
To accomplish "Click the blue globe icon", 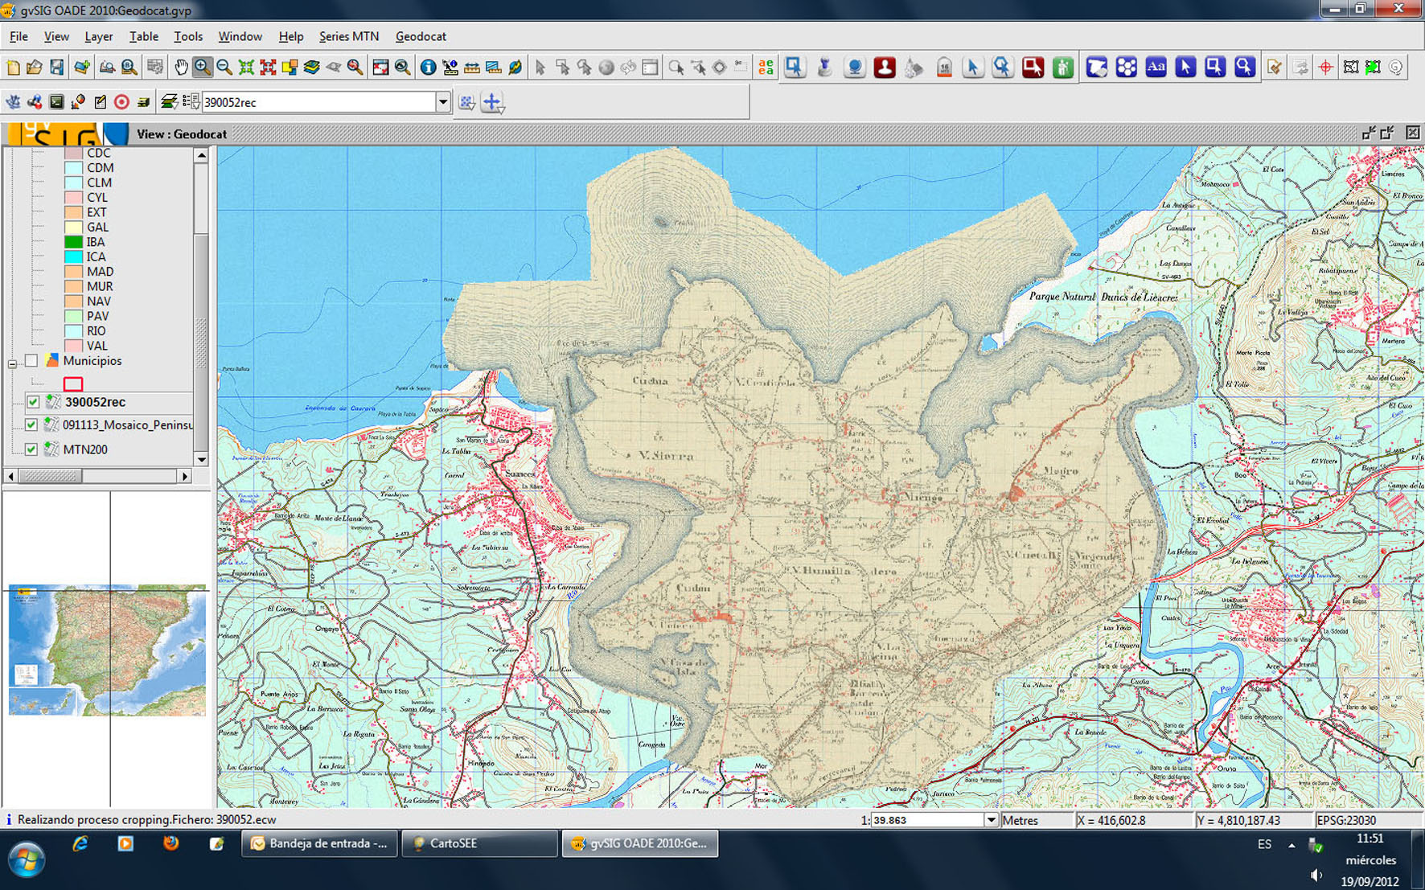I will point(855,68).
